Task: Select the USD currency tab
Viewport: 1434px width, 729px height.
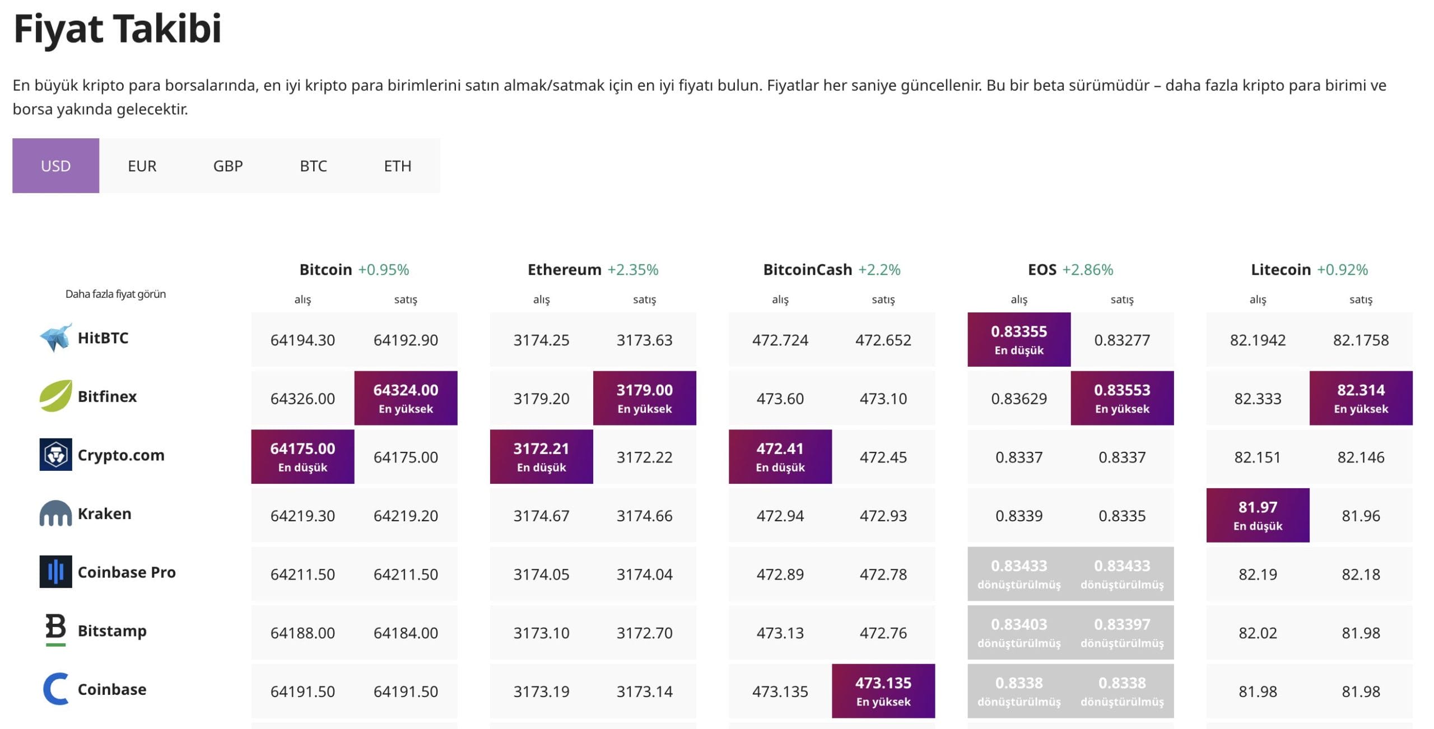Action: coord(55,166)
